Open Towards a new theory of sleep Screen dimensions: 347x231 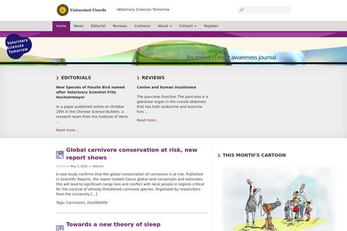point(113,225)
